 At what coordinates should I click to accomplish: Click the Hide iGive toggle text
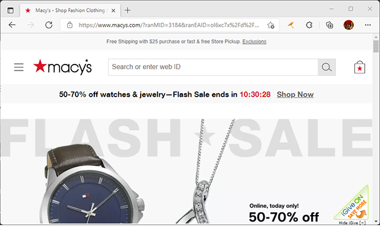click(352, 223)
